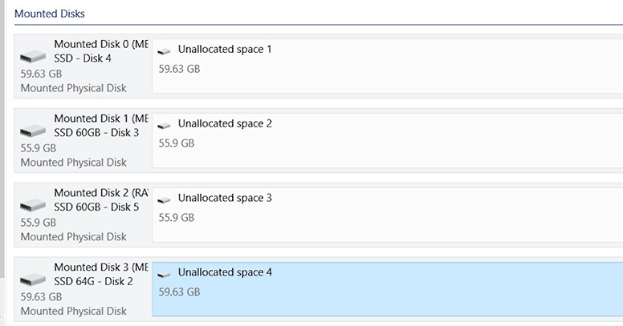The image size is (623, 326).
Task: Click the Mounted Disks section heading
Action: 50,14
